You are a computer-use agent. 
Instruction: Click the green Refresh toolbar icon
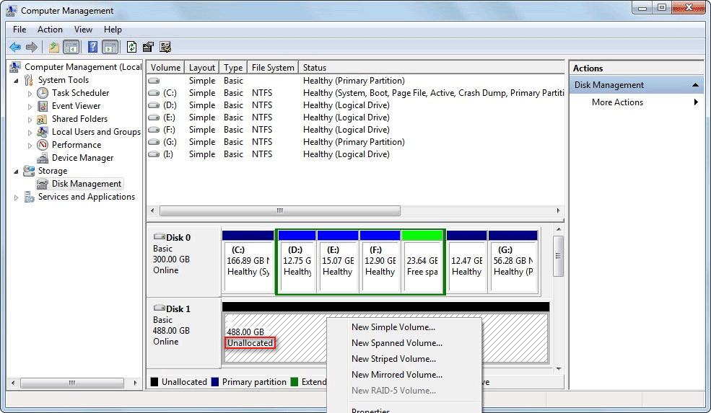coord(131,48)
